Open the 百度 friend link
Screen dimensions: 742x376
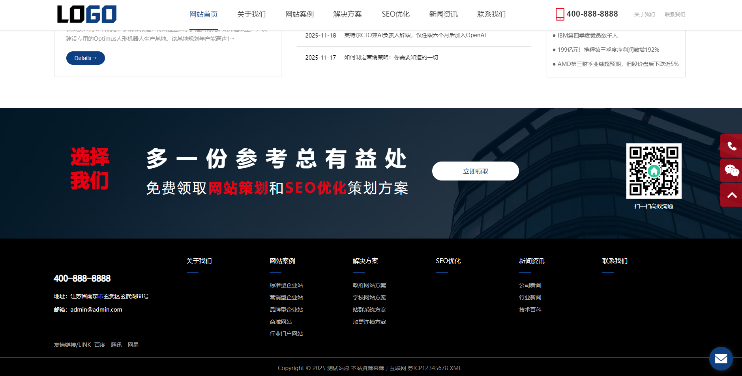[99, 344]
